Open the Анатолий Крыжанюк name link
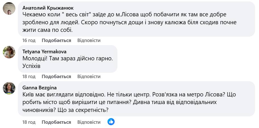259x128 pixels. tap(48, 8)
